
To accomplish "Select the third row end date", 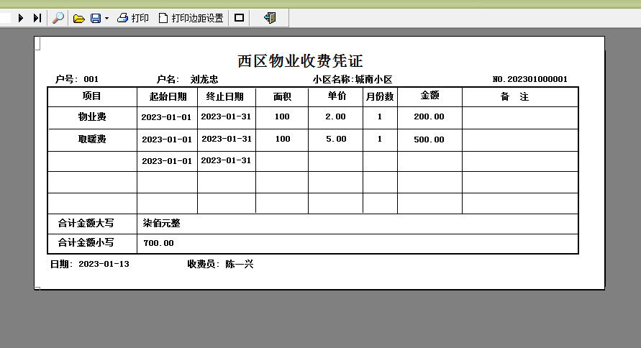I will (226, 160).
